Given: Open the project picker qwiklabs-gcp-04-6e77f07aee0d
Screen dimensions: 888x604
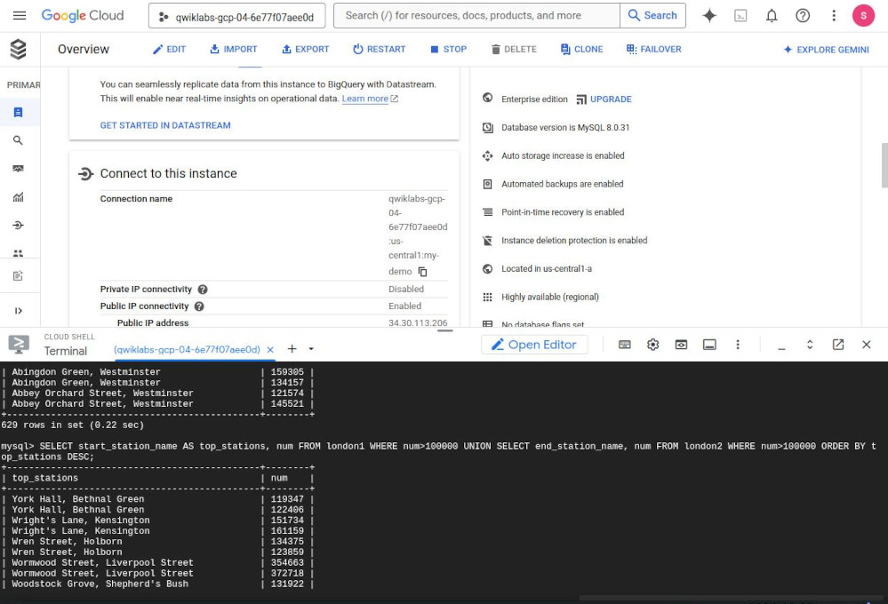Looking at the screenshot, I should click(236, 16).
